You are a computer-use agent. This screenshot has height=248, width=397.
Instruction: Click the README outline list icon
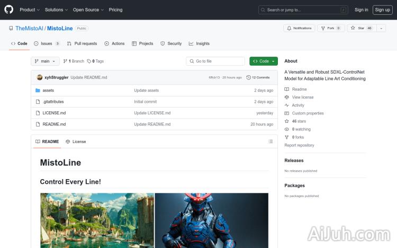click(x=270, y=141)
